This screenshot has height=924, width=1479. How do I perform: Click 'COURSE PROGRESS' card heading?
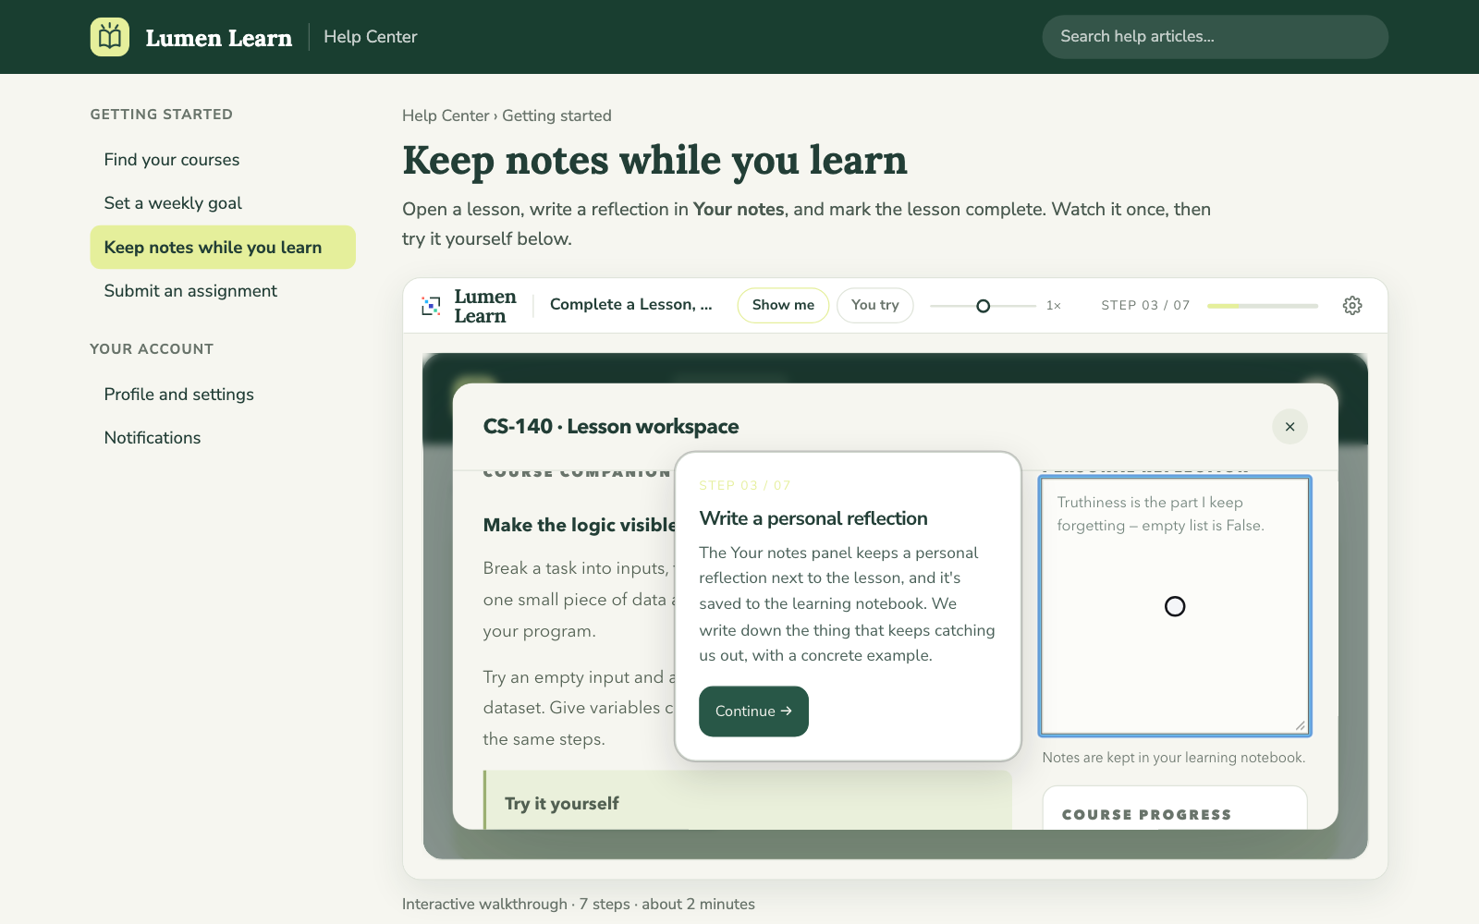[1146, 815]
